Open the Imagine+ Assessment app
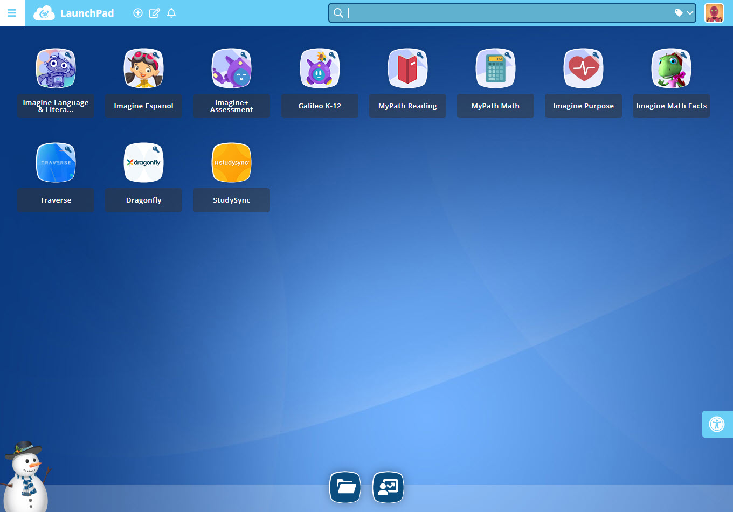 click(x=231, y=68)
